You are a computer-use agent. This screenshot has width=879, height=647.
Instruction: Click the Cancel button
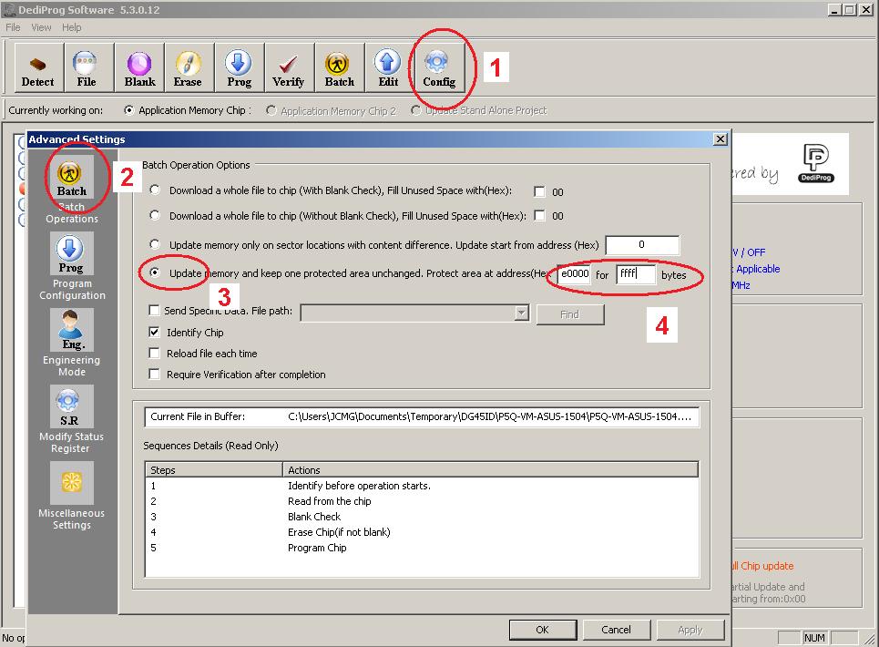click(x=616, y=630)
